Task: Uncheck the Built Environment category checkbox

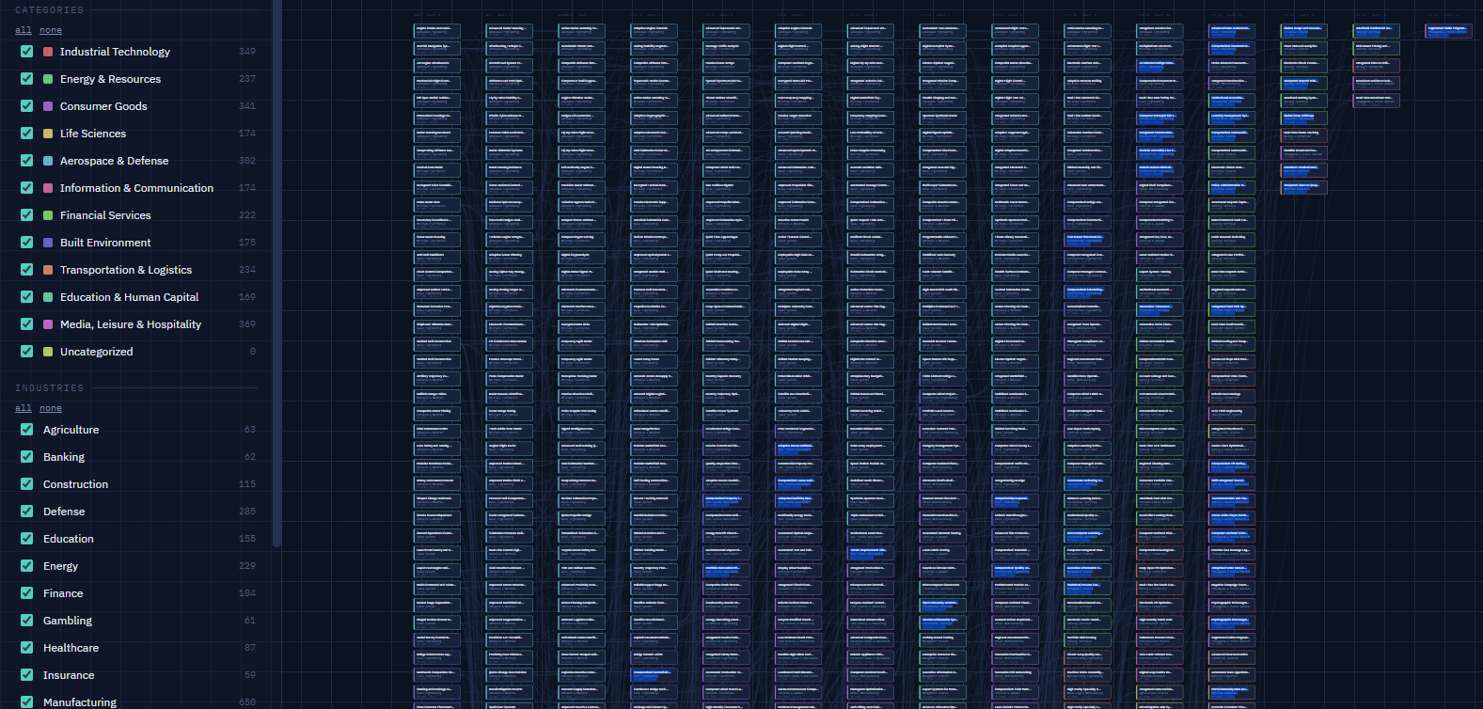Action: tap(27, 243)
